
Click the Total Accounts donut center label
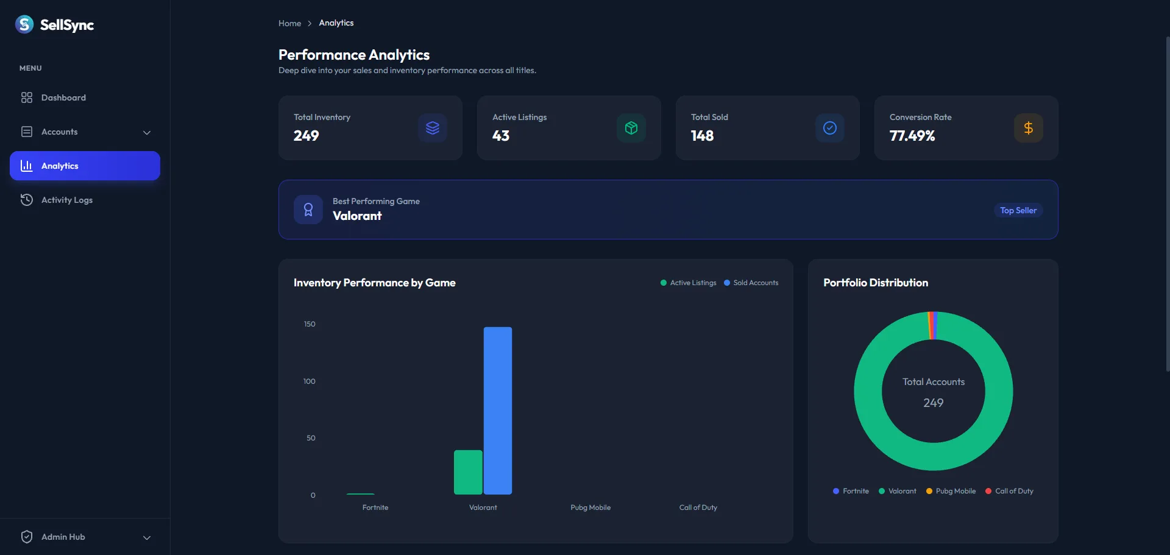coord(934,382)
